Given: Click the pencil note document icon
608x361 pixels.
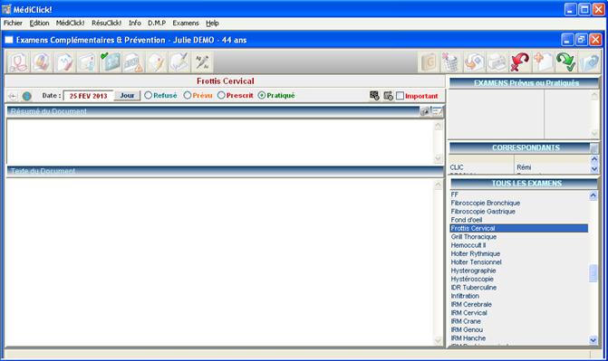Looking at the screenshot, I should (x=156, y=62).
